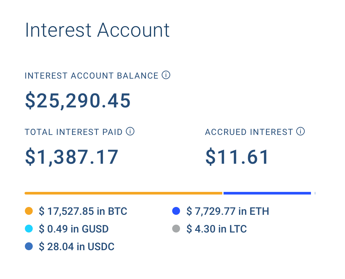Select the $4.30 in LTC entry
This screenshot has width=345, height=279.
[216, 229]
